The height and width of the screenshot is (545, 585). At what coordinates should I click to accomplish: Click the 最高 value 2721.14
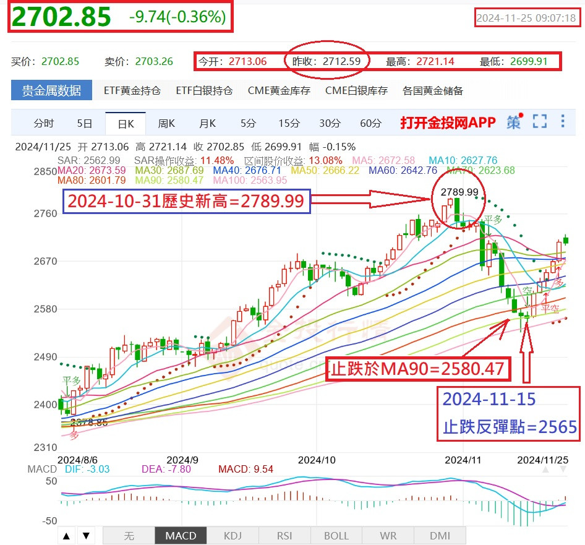coord(435,61)
